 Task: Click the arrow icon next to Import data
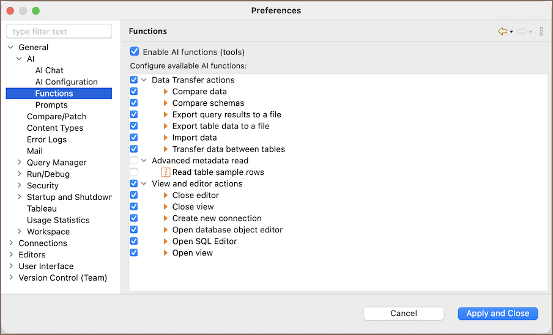point(166,138)
